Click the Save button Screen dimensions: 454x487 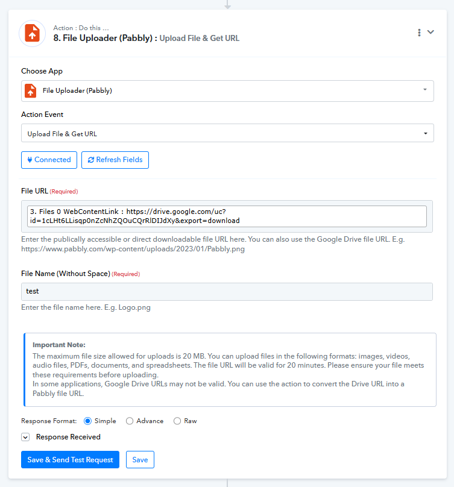pyautogui.click(x=140, y=460)
